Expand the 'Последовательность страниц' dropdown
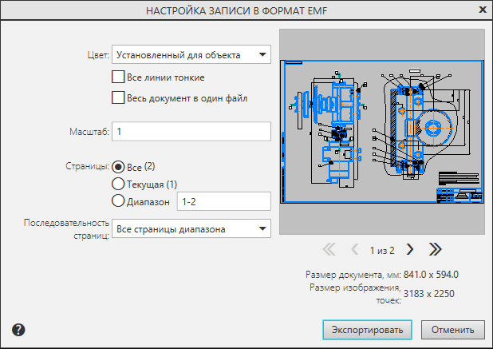 (x=191, y=229)
